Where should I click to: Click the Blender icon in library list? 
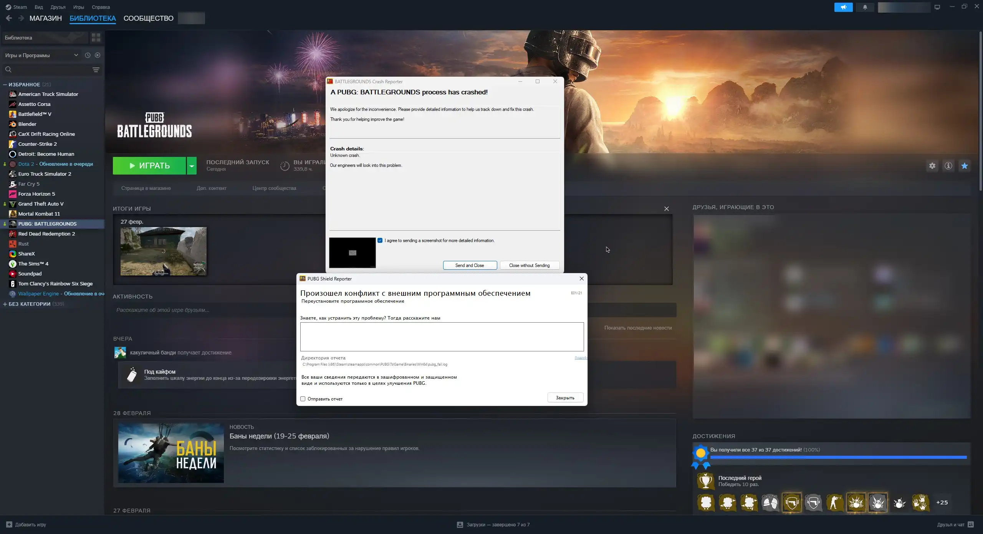tap(13, 124)
